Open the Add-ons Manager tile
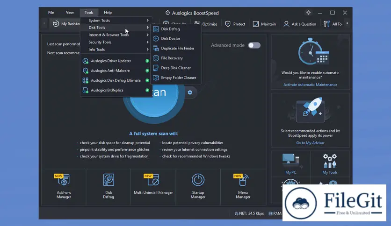The width and height of the screenshot is (391, 226). click(64, 187)
